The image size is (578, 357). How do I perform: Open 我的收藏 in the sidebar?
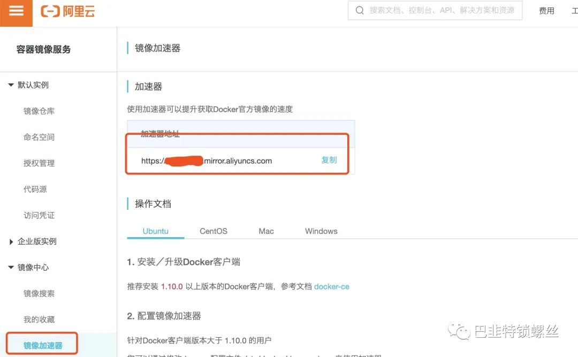(39, 320)
